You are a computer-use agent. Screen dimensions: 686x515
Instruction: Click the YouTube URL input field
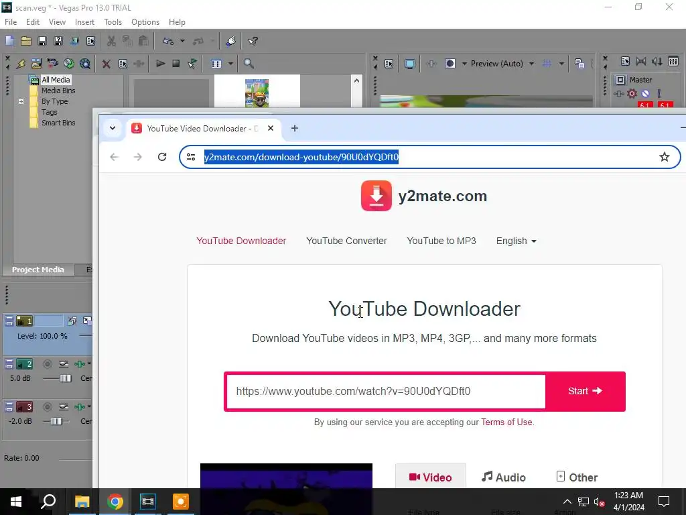click(385, 391)
